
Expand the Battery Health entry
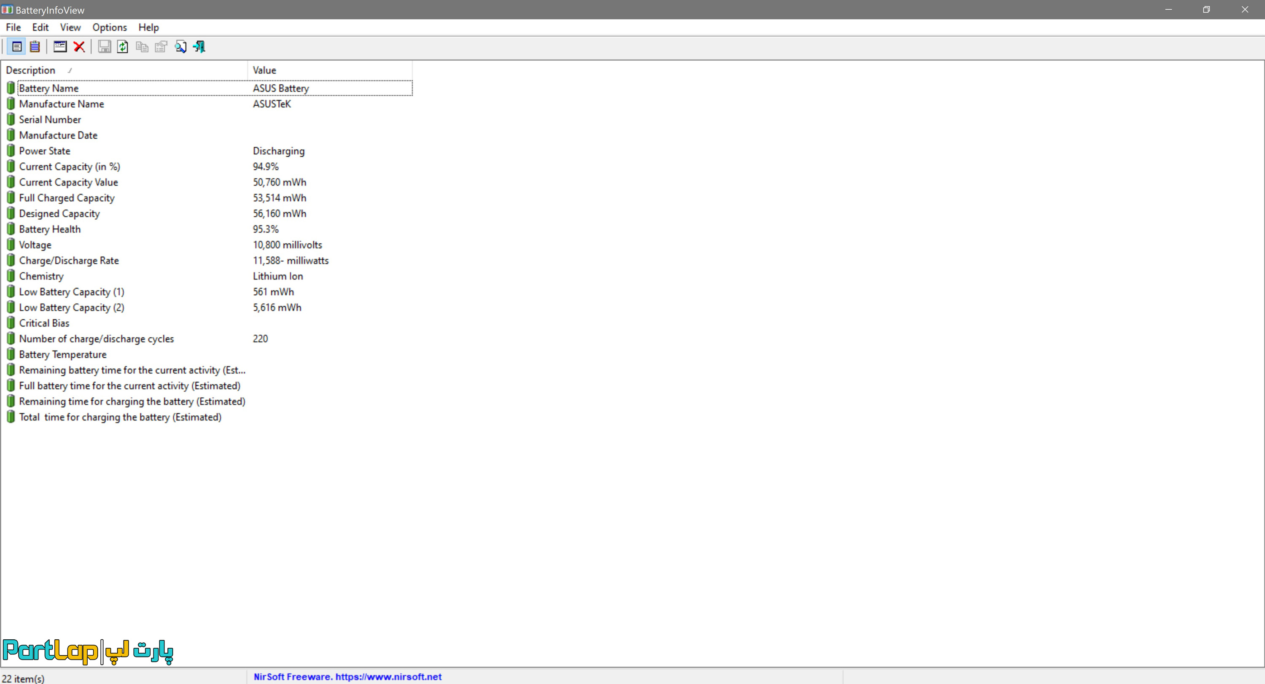point(50,228)
